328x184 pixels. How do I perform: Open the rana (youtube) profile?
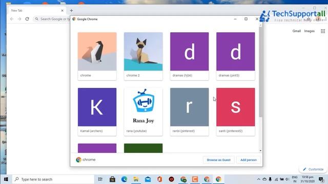click(x=143, y=112)
